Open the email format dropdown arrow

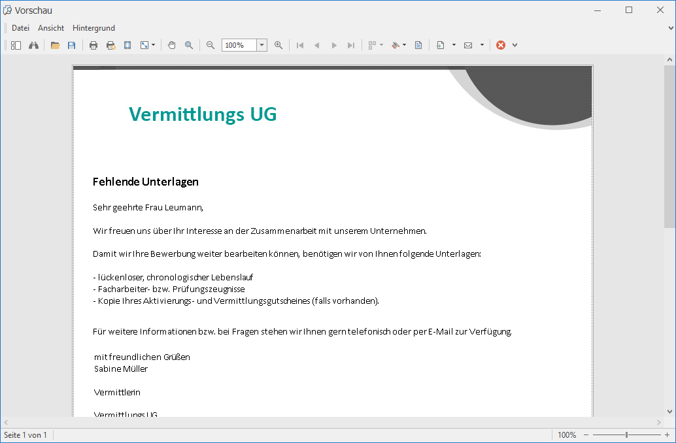pos(482,45)
